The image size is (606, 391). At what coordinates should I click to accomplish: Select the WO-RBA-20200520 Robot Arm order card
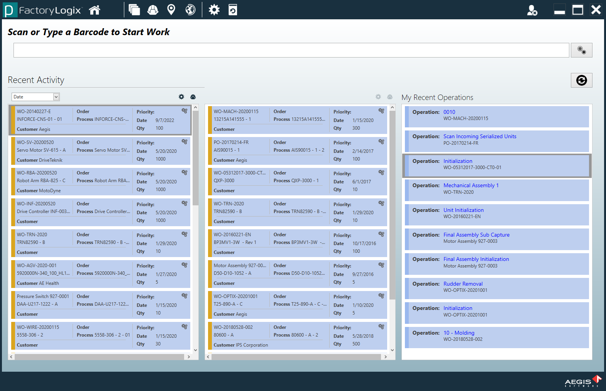click(x=100, y=181)
